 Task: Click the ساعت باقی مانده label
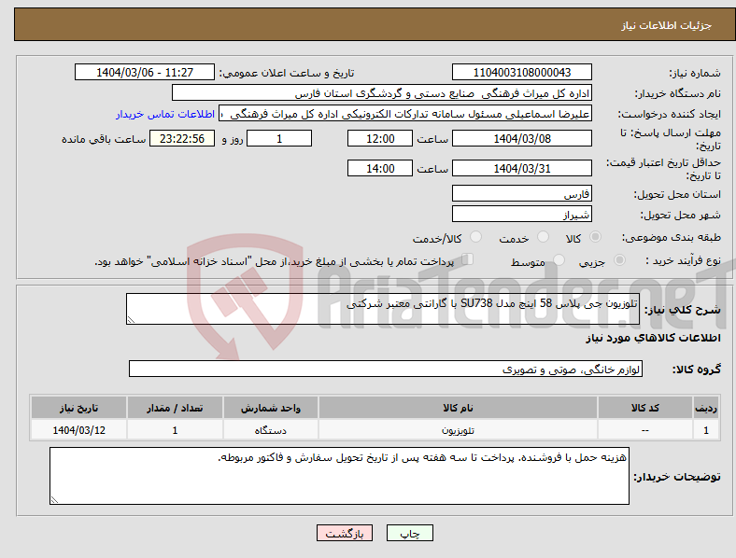[x=104, y=139]
